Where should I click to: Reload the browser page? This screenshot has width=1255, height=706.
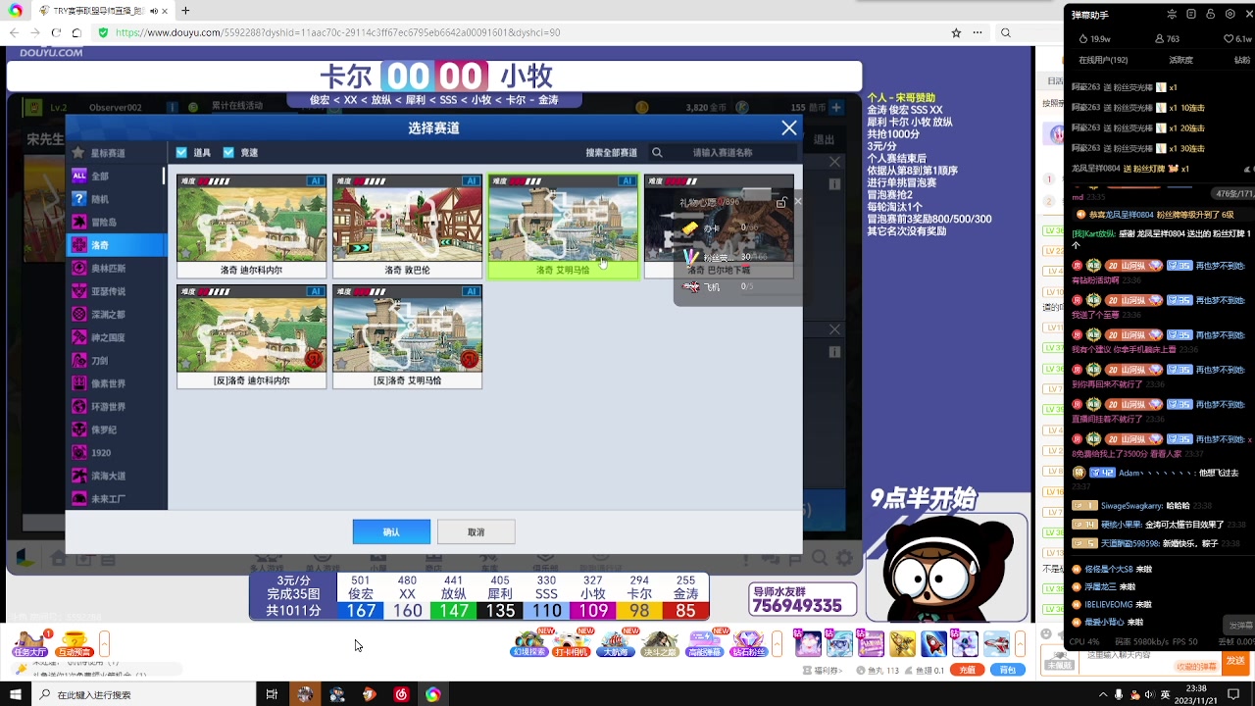click(x=56, y=32)
